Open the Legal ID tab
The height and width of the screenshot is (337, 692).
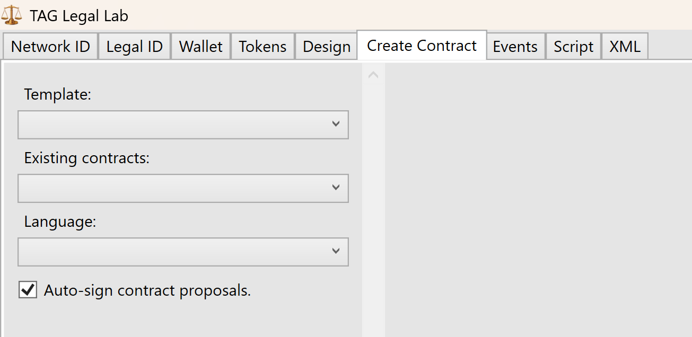[x=134, y=46]
